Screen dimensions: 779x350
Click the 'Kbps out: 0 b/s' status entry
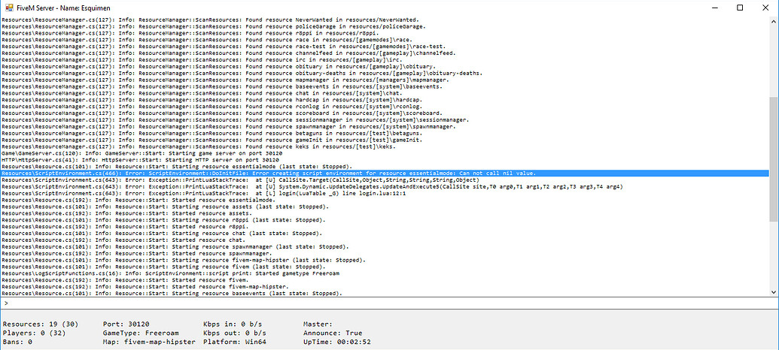coord(235,333)
